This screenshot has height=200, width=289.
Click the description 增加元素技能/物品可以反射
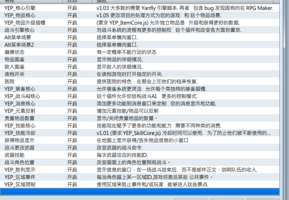128,111
